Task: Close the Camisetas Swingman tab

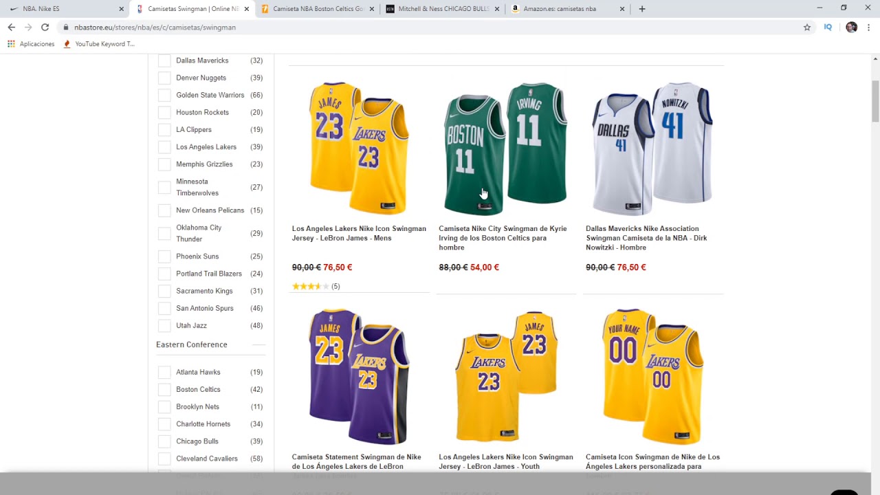Action: (246, 9)
